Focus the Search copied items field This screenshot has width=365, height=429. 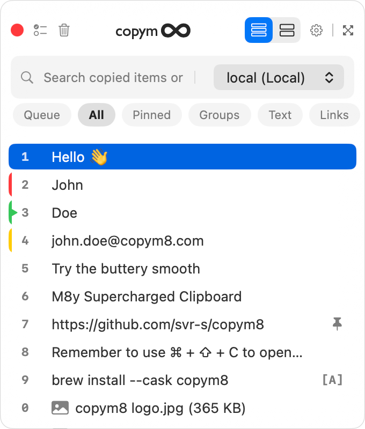click(113, 78)
